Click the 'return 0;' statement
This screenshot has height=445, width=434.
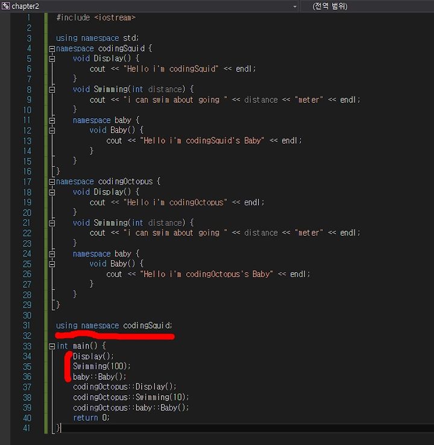click(91, 418)
